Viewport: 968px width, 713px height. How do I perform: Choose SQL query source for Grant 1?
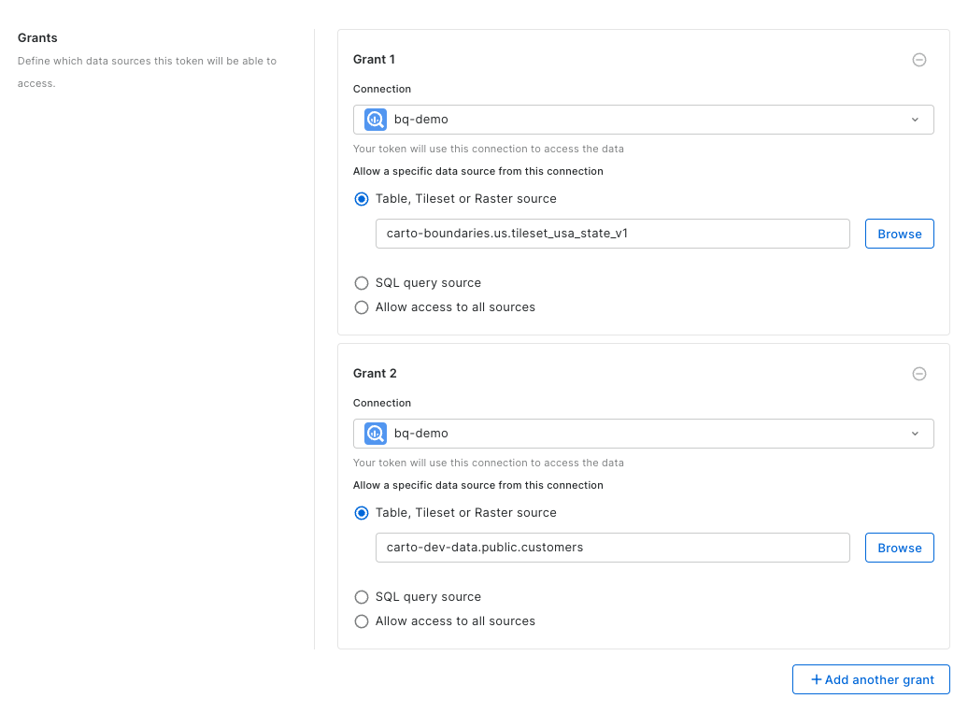click(x=362, y=283)
